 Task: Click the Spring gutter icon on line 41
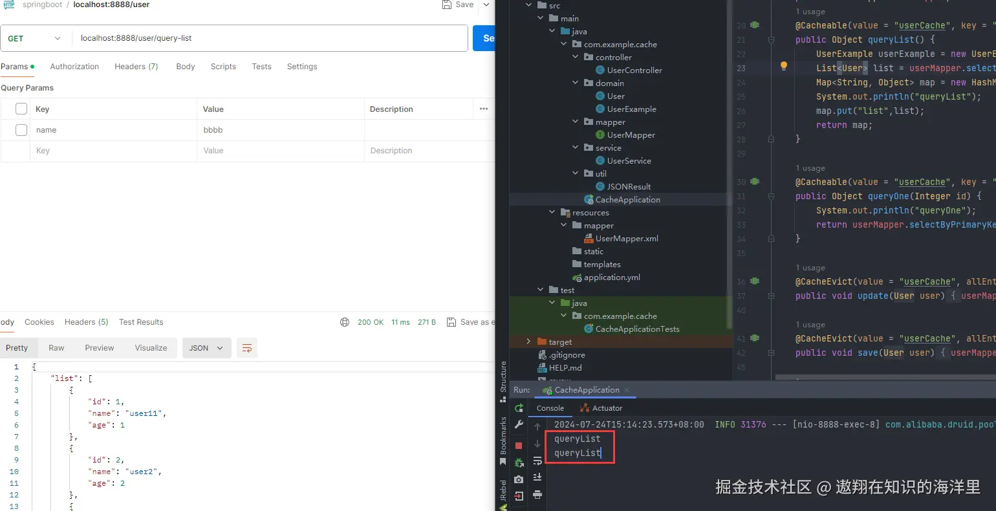point(755,338)
